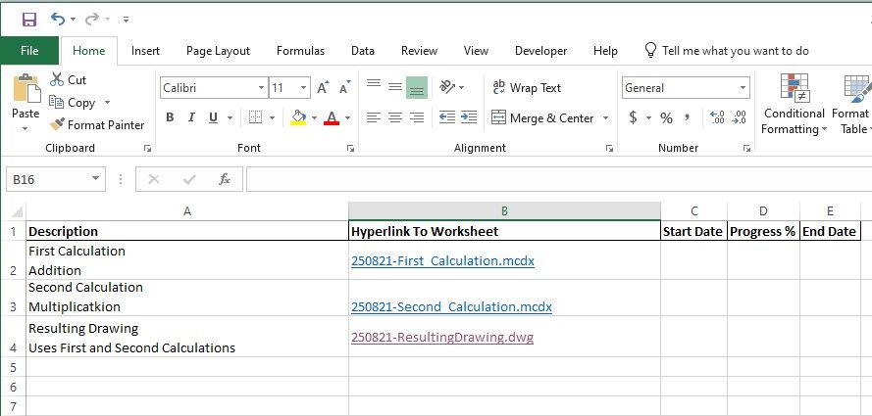The height and width of the screenshot is (416, 872).
Task: Open the Name Box dropdown arrow
Action: pyautogui.click(x=95, y=179)
